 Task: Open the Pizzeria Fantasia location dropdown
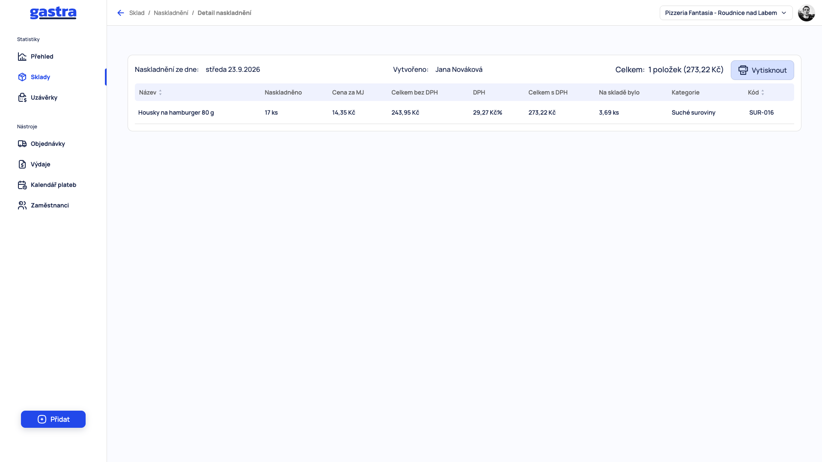[726, 13]
